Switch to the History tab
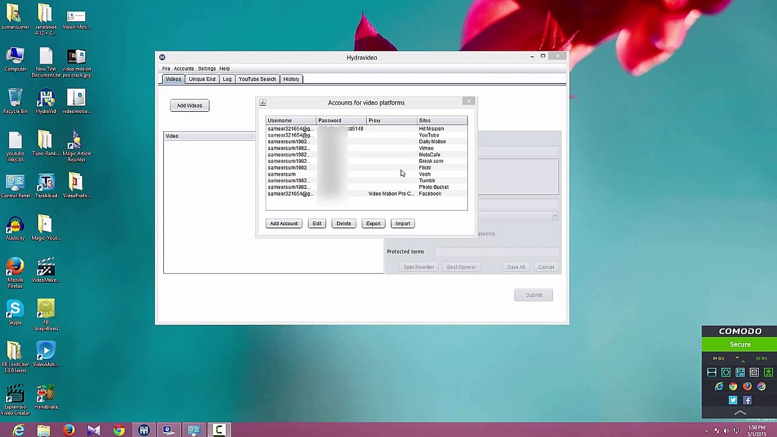Viewport: 777px width, 437px height. (x=291, y=79)
